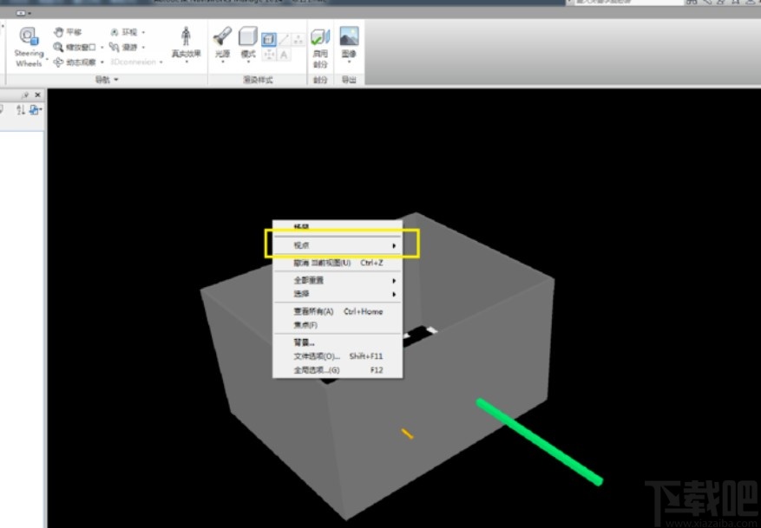Activate the 缩放窗口 (Zoom Window) tool
Image resolution: width=761 pixels, height=528 pixels.
pos(78,45)
